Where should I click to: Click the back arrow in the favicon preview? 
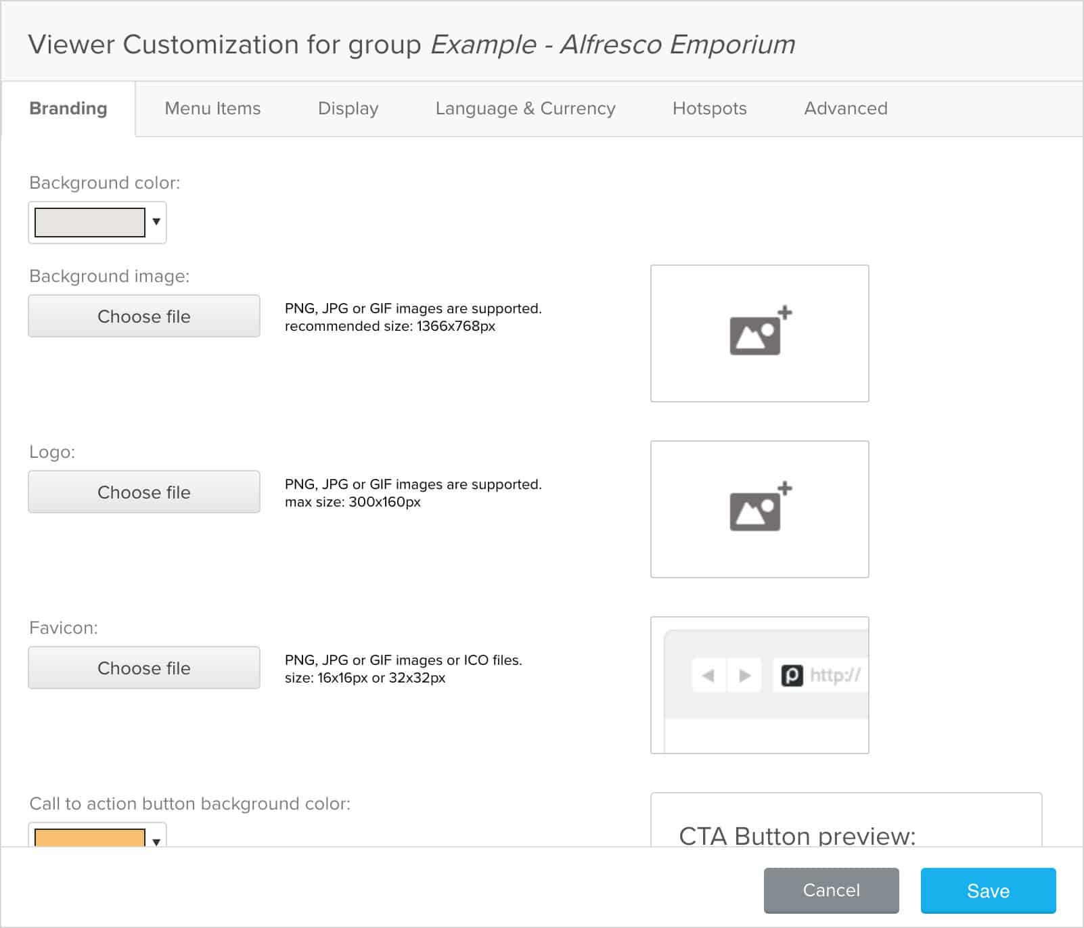coord(708,674)
